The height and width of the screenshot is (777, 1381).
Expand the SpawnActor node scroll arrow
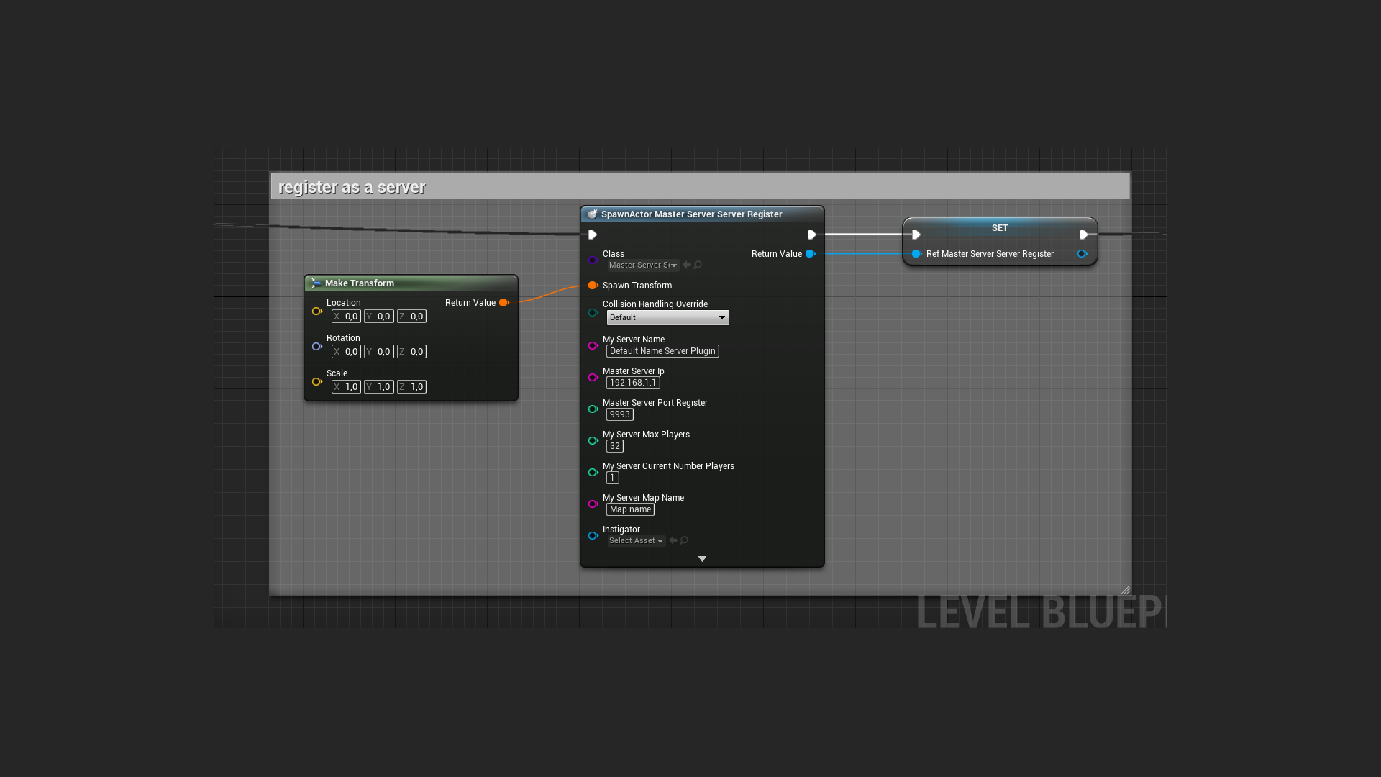(702, 559)
